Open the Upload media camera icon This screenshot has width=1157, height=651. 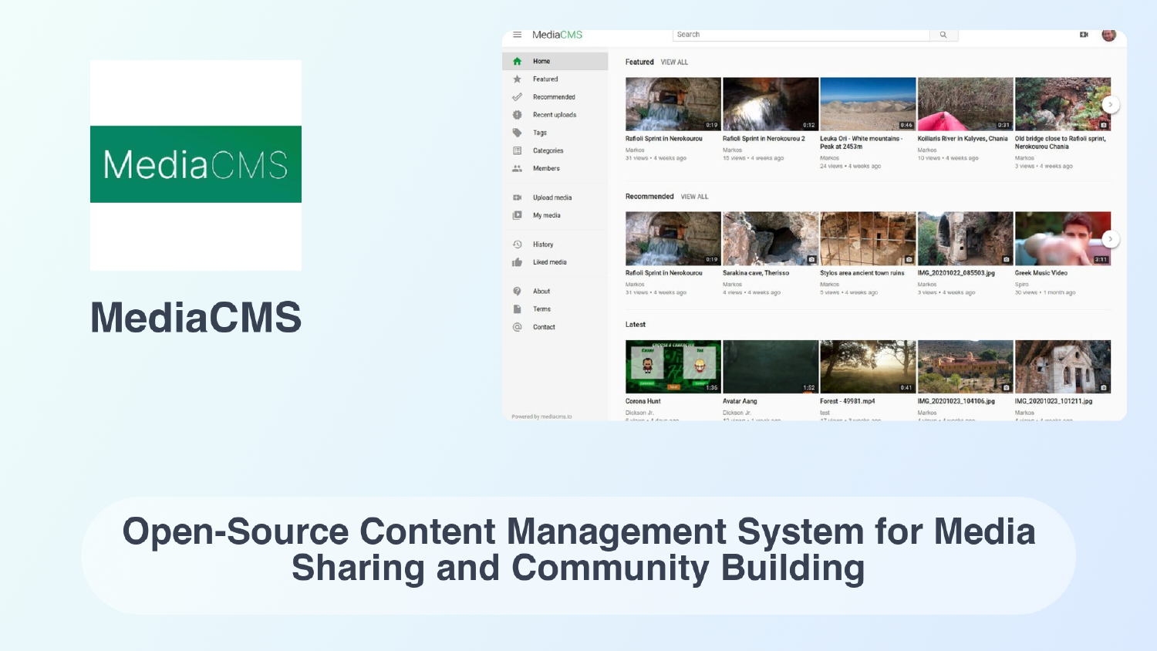click(x=518, y=197)
